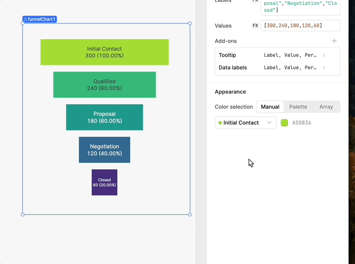355x264 pixels.
Task: Select the Proposal funnel bar
Action: click(104, 117)
